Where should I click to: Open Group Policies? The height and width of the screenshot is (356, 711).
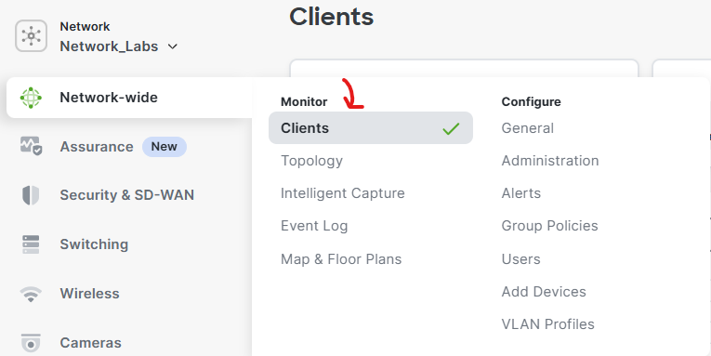point(549,226)
